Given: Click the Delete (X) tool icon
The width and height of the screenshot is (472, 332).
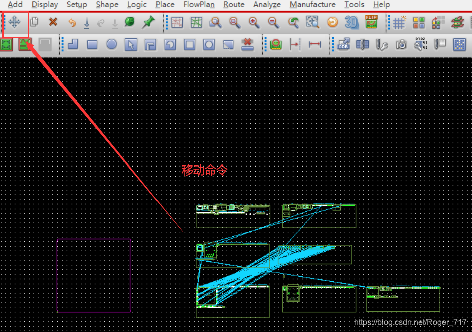Looking at the screenshot, I should point(53,22).
